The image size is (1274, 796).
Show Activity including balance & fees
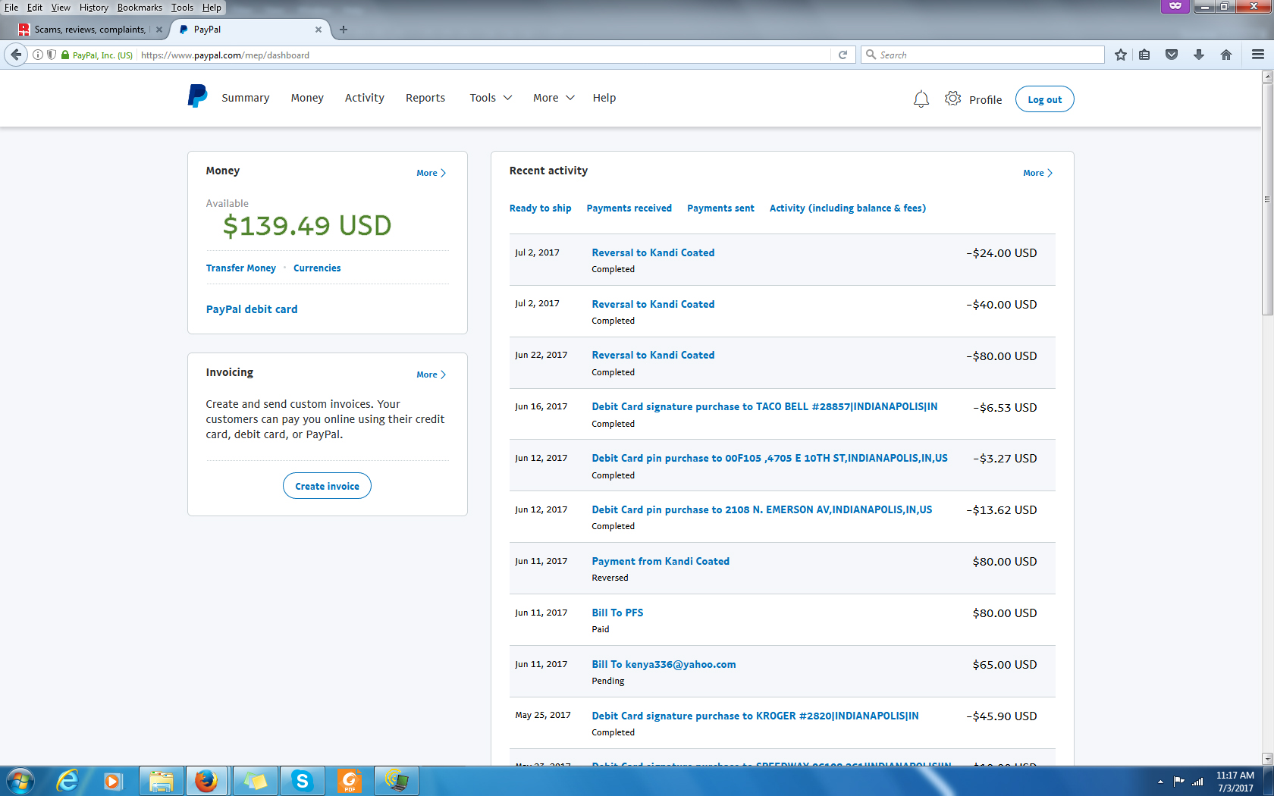(x=848, y=208)
